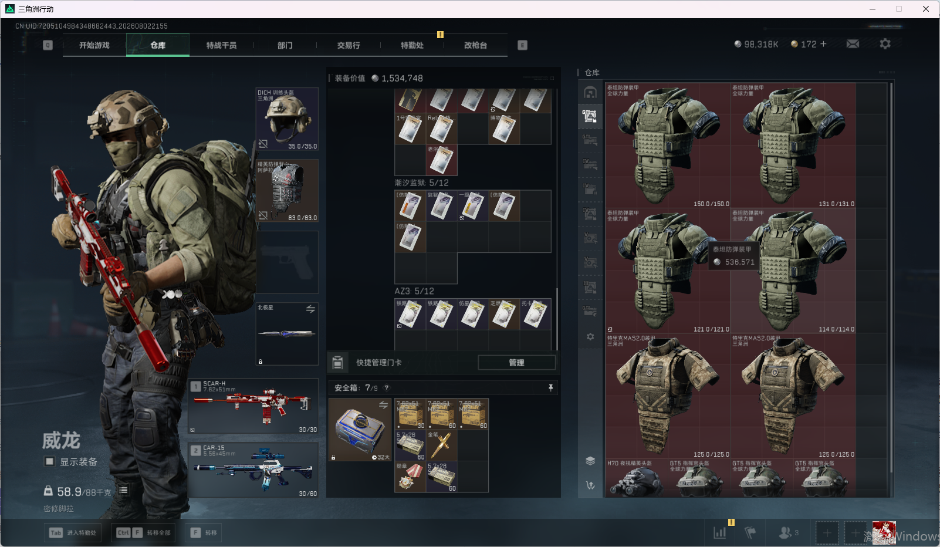Toggle the 显示装备 checkbox

point(50,461)
